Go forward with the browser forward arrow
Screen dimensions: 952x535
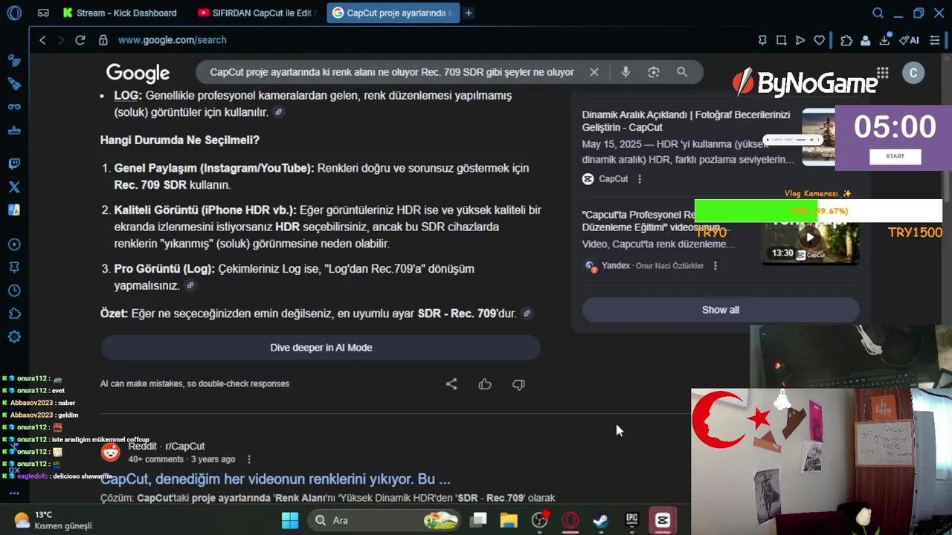click(x=61, y=40)
